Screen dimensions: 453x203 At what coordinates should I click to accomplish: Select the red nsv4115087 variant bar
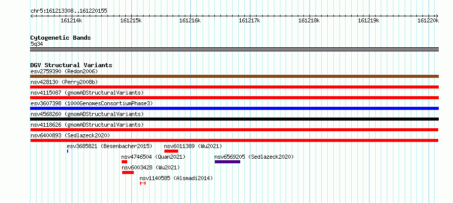click(234, 98)
